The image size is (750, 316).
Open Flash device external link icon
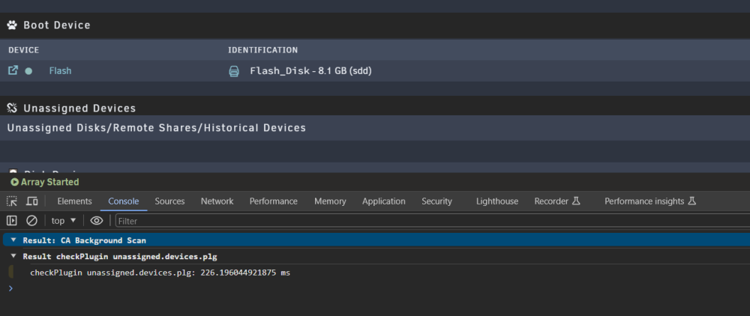[x=13, y=70]
